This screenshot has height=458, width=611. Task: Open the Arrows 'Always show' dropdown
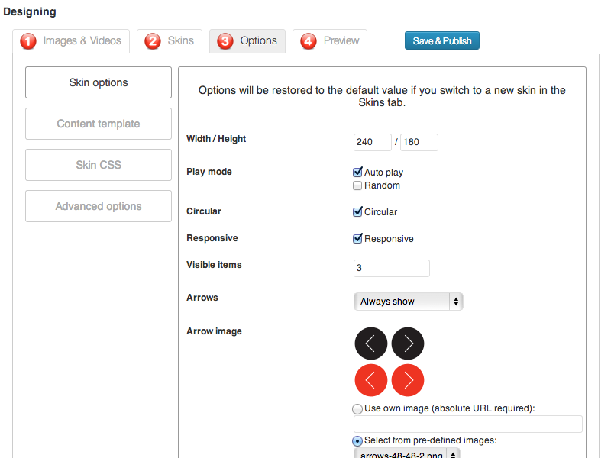coord(409,302)
